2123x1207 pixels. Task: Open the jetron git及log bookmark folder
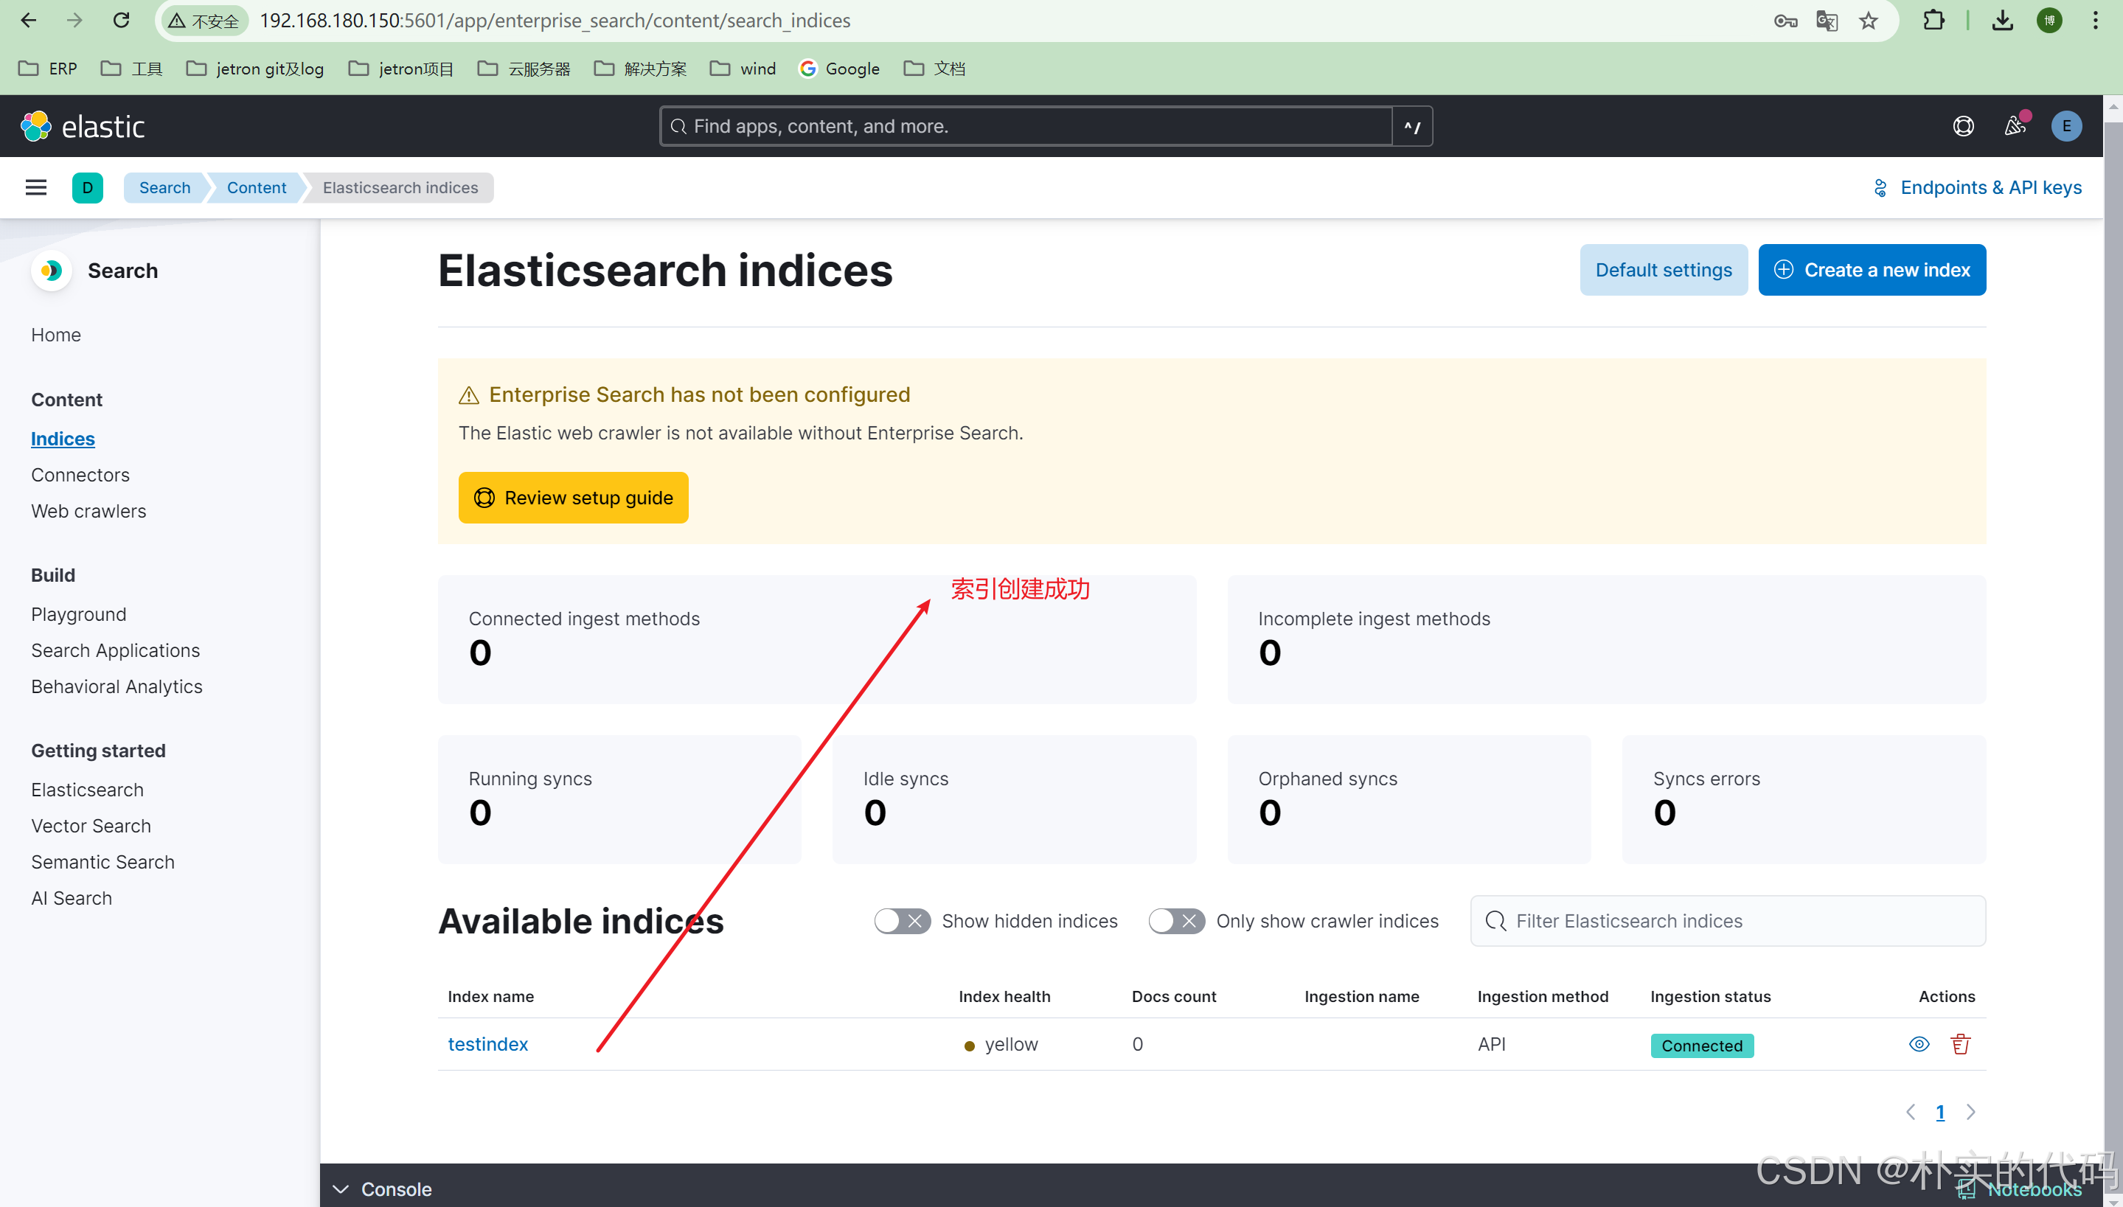(255, 69)
